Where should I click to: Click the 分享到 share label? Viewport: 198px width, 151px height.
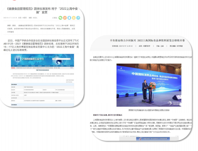pos(55,18)
